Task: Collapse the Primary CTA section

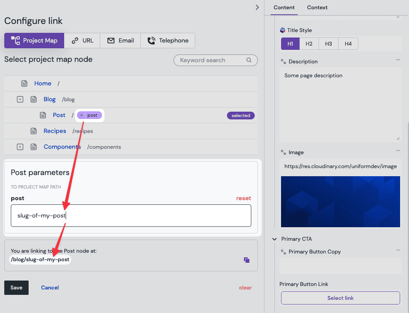Action: pos(274,239)
